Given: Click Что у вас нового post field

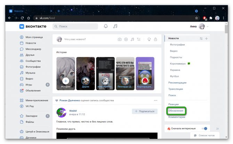Looking at the screenshot, I should 75,39.
